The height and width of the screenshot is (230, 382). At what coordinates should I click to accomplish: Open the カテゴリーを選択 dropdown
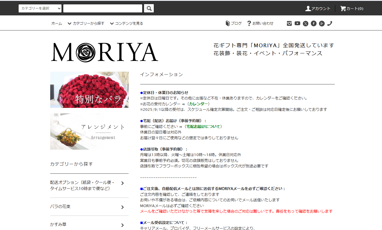40,8
